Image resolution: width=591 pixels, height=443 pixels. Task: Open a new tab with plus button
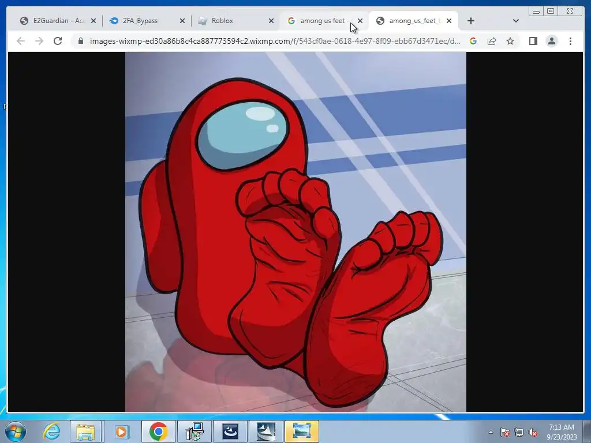tap(471, 21)
